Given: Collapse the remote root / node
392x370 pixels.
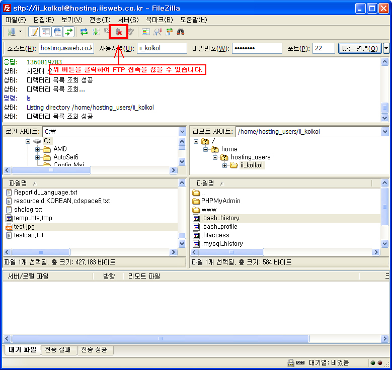Looking at the screenshot, I should pos(196,141).
